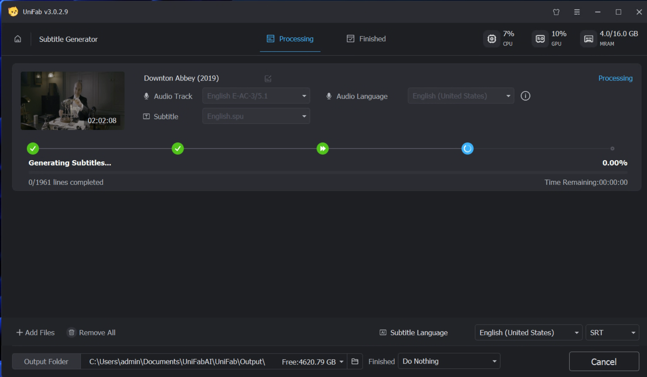Image resolution: width=647 pixels, height=377 pixels.
Task: Expand the Subtitle English.spu dropdown
Action: click(256, 116)
